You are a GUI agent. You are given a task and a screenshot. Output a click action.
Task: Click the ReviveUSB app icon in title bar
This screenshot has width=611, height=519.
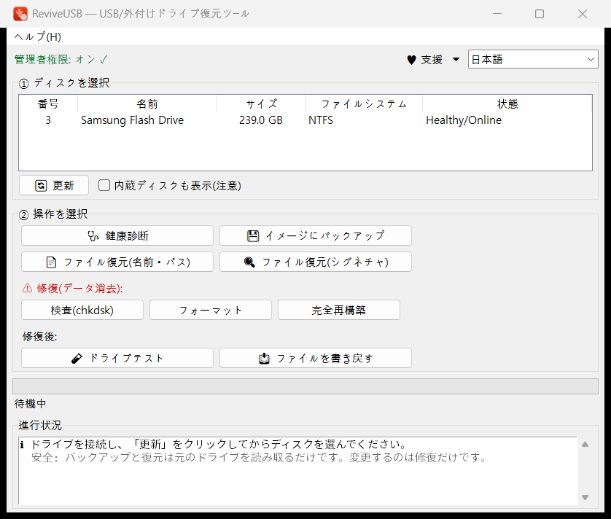[20, 14]
